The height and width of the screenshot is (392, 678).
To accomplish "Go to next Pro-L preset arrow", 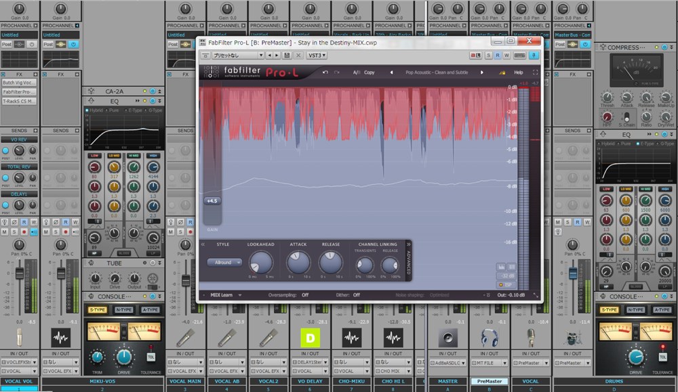I will point(481,72).
